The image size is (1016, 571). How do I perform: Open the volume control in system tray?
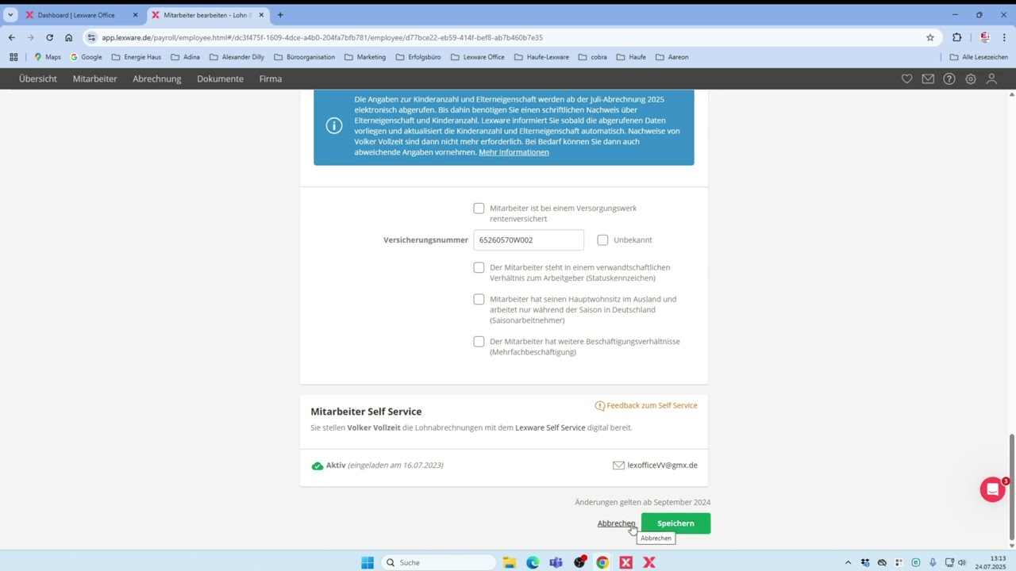(x=962, y=562)
